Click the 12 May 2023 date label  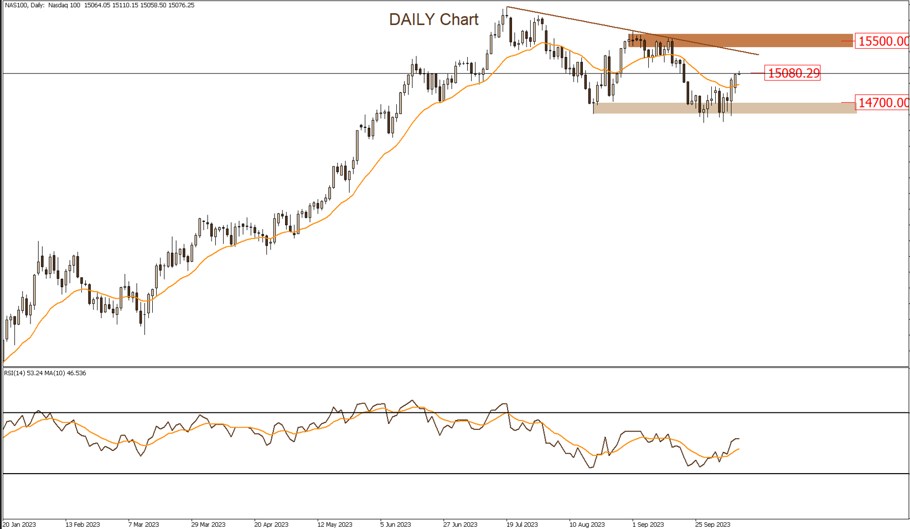[334, 525]
